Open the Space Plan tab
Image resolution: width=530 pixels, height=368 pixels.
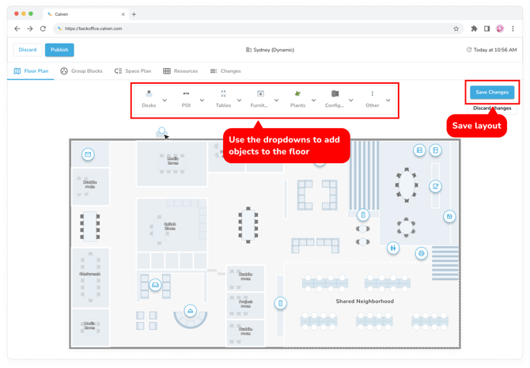click(x=133, y=71)
